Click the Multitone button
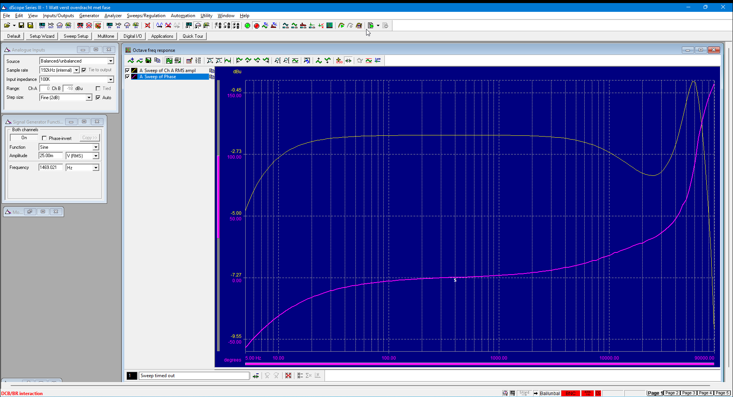733x397 pixels. [x=106, y=36]
